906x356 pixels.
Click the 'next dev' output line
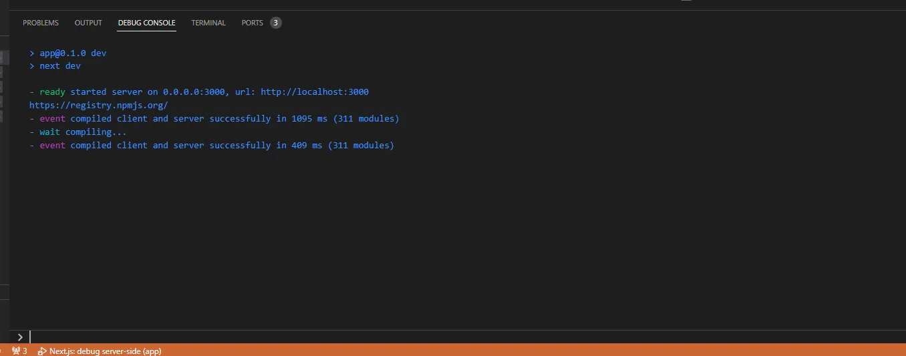pos(59,66)
